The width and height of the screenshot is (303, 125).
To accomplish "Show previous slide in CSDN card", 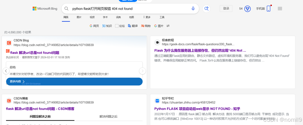I will (6, 71).
